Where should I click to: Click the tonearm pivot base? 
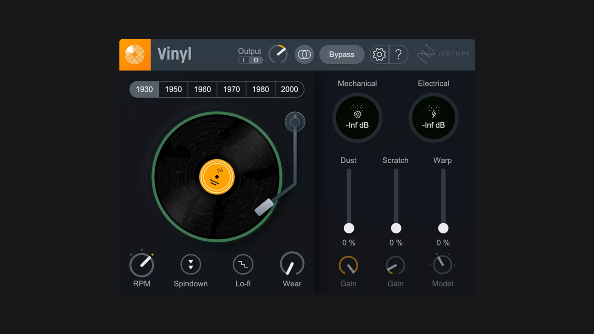[x=295, y=122]
